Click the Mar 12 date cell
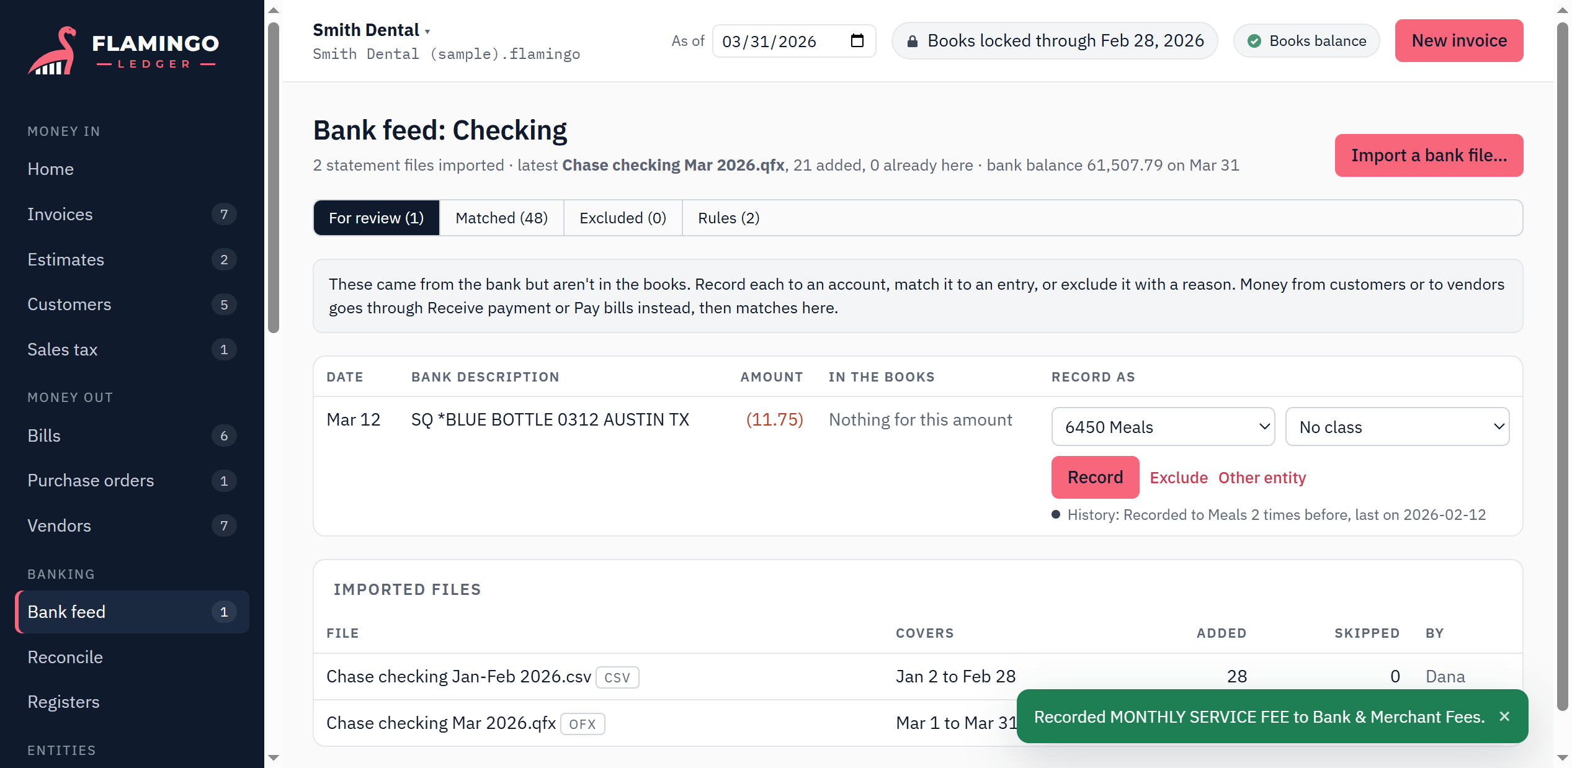 pyautogui.click(x=354, y=420)
